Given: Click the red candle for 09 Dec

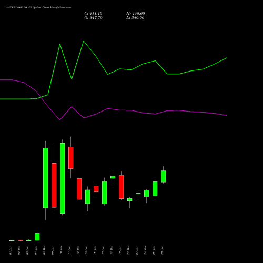Looking at the screenshot, I should click(x=54, y=185).
